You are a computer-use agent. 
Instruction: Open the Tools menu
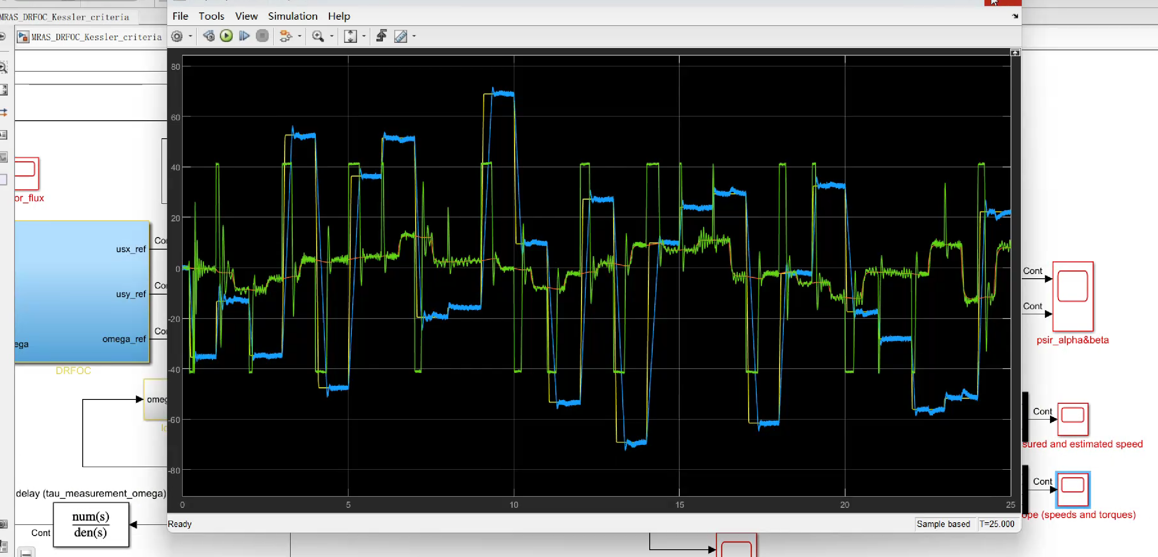[211, 16]
